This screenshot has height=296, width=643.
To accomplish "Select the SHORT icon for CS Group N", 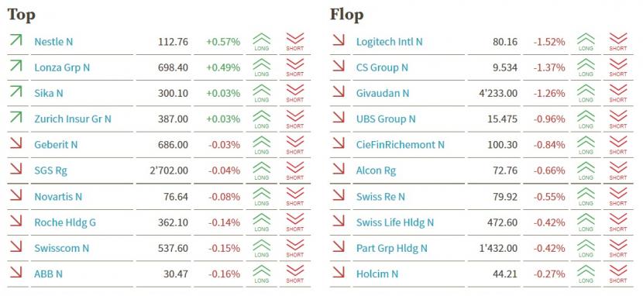I will click(618, 67).
